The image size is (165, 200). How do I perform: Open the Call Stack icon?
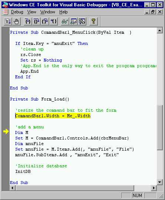click(x=82, y=21)
